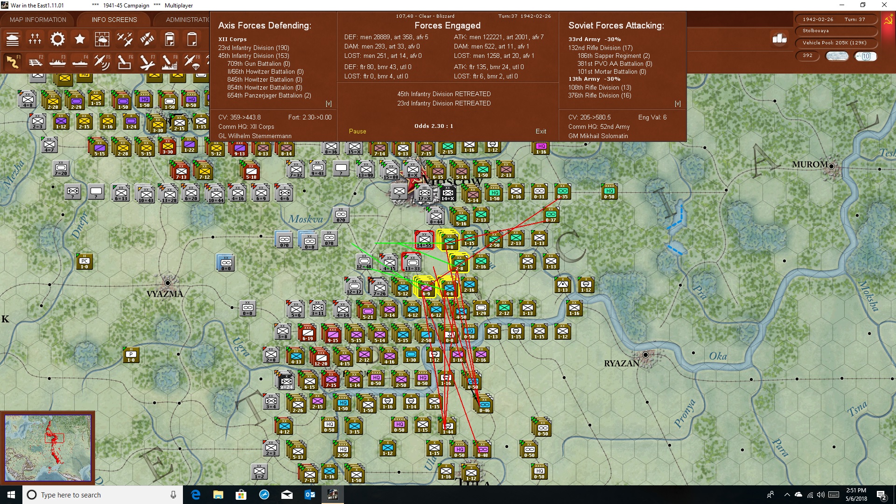Click the podium statistics icon
The height and width of the screenshot is (504, 896).
click(779, 39)
